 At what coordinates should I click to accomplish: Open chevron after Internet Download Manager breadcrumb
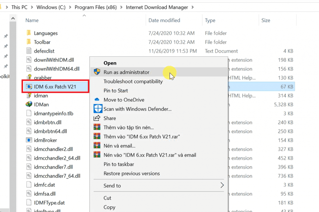[193, 7]
